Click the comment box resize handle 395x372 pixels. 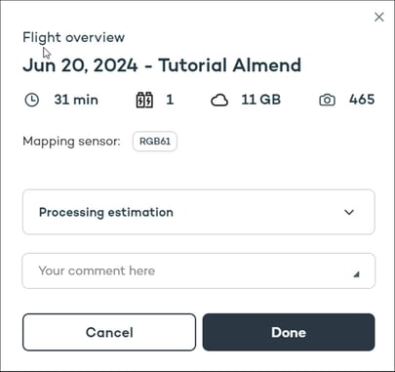click(x=356, y=274)
